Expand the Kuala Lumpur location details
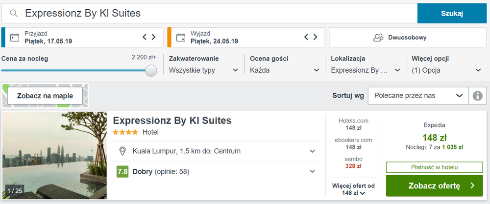The width and height of the screenshot is (490, 204). click(312, 151)
